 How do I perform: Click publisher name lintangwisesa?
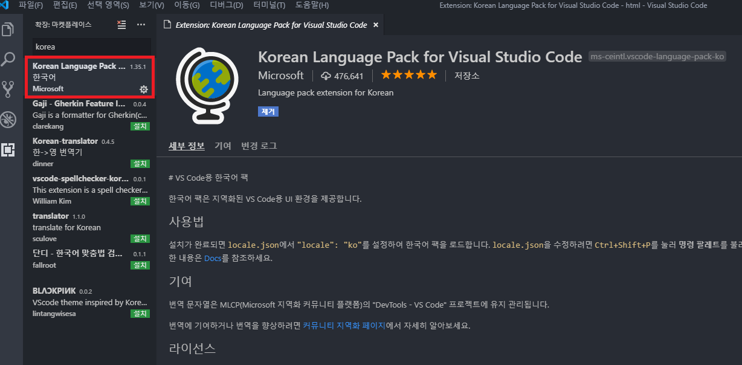[x=54, y=314]
